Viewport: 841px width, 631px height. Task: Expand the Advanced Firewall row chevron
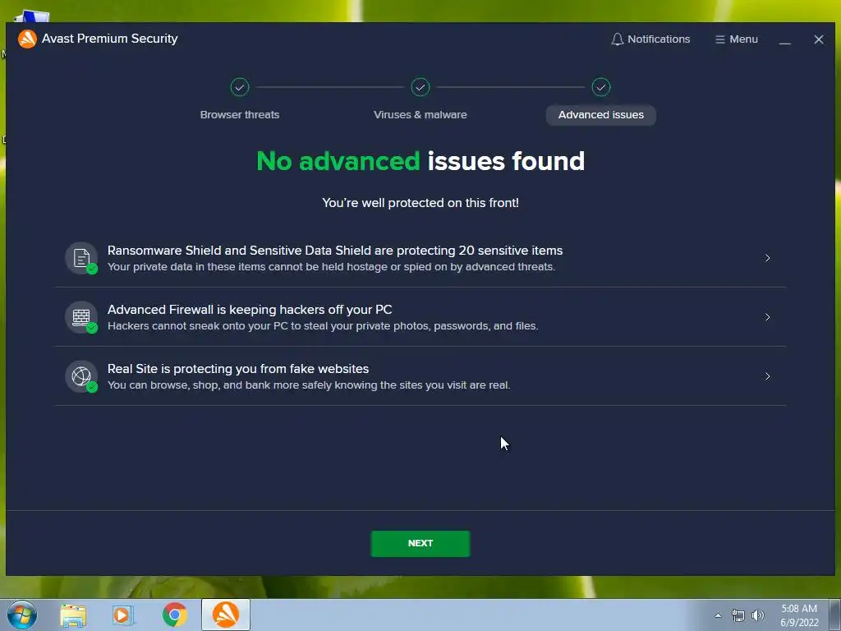click(x=768, y=317)
